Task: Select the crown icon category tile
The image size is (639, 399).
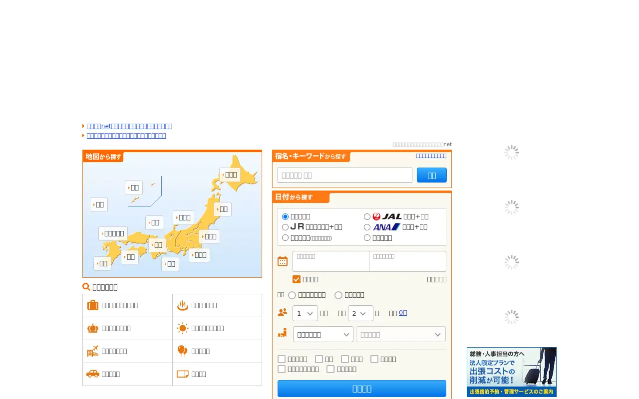Action: (127, 328)
